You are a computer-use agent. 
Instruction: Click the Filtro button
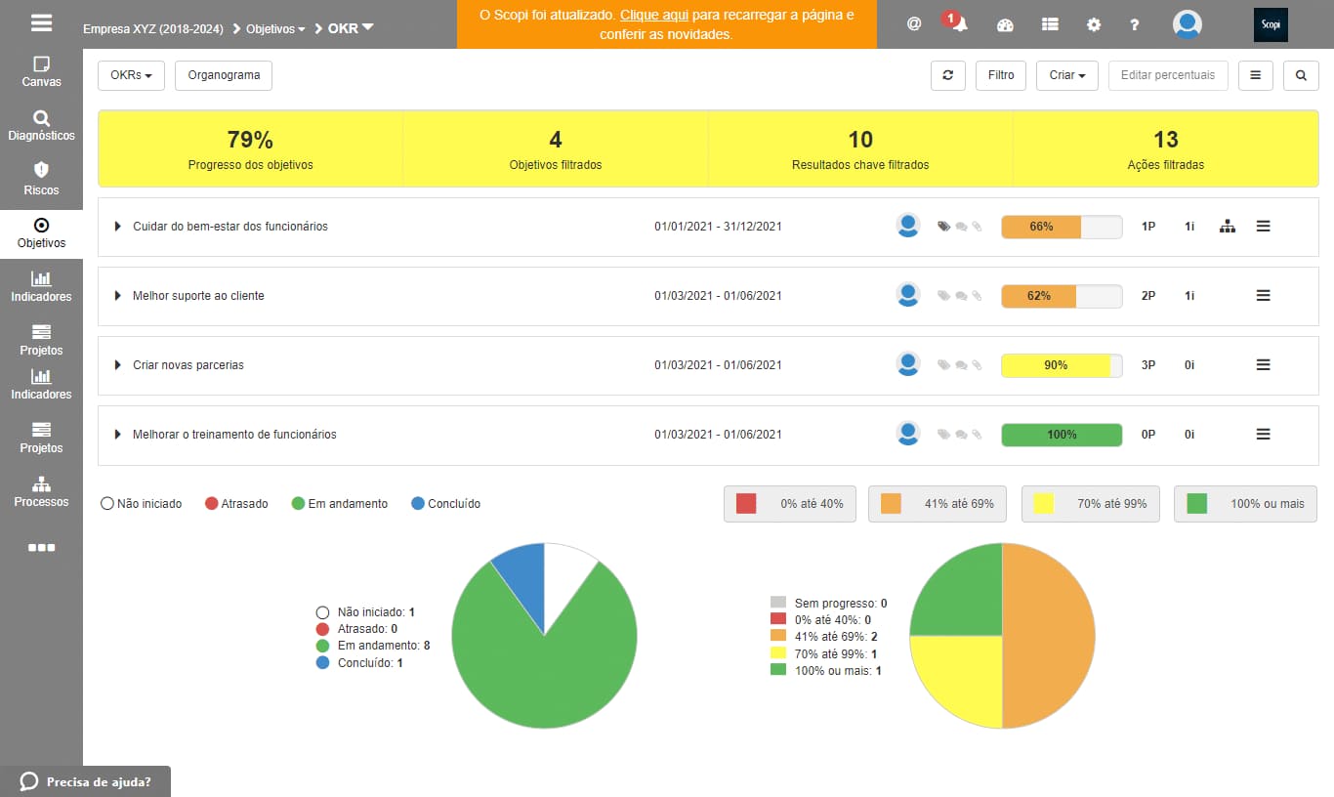(1001, 75)
